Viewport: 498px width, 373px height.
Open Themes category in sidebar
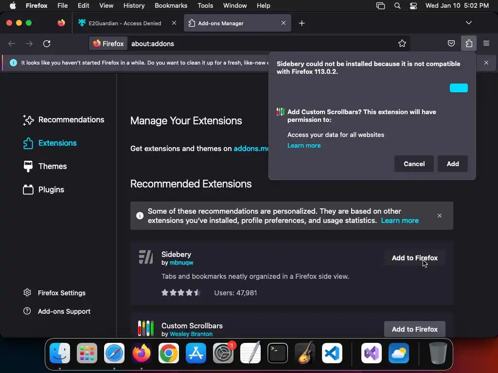click(45, 166)
